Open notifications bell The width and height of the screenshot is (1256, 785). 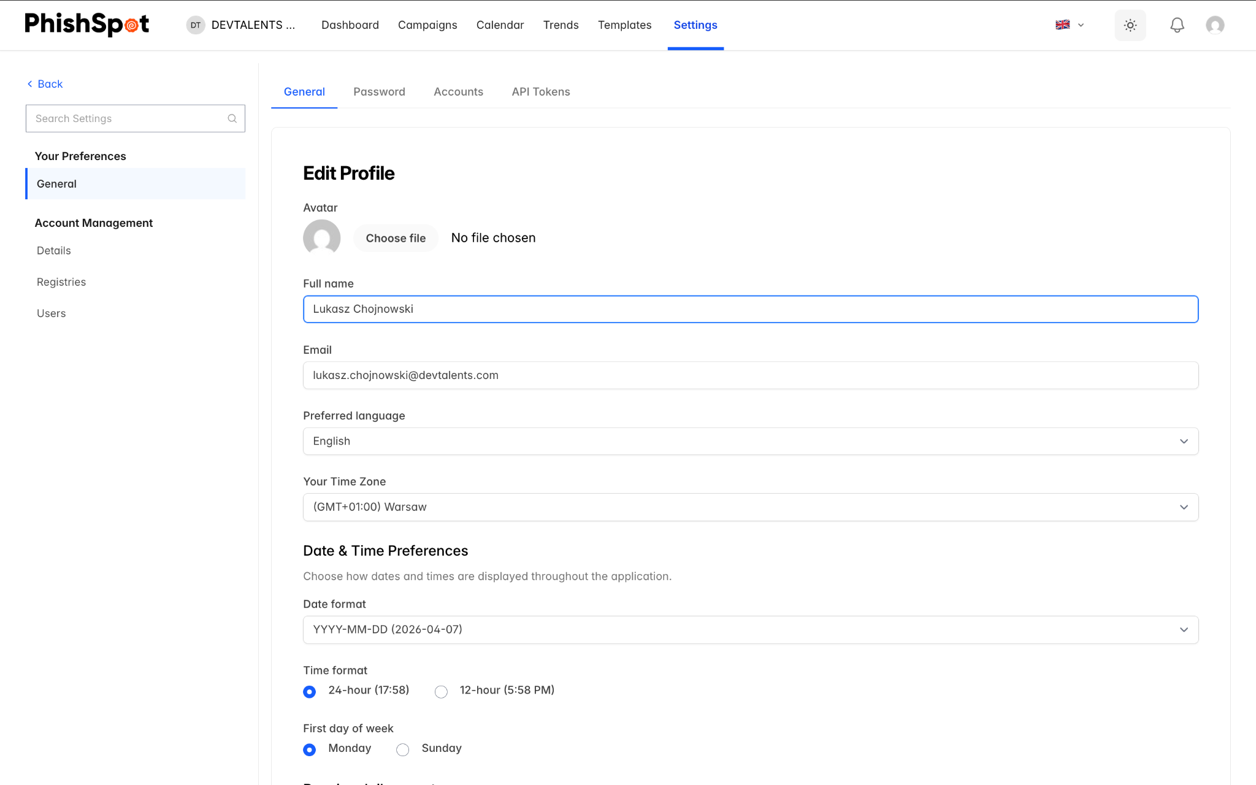point(1177,25)
